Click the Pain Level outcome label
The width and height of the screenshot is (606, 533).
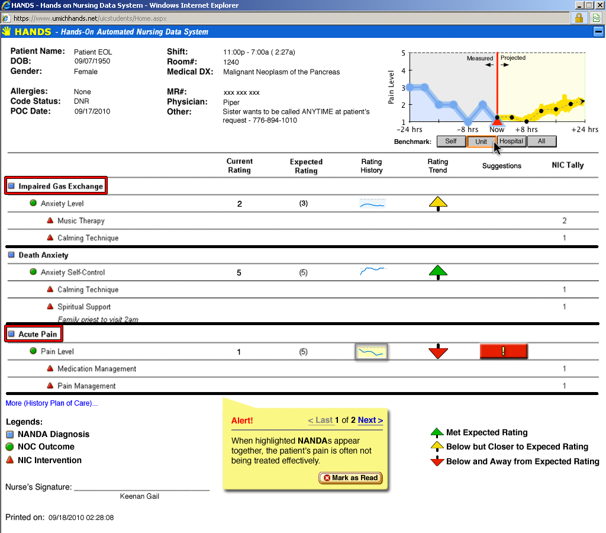point(57,351)
